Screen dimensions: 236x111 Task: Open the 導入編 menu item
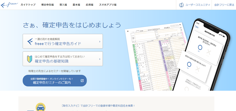[63, 5]
